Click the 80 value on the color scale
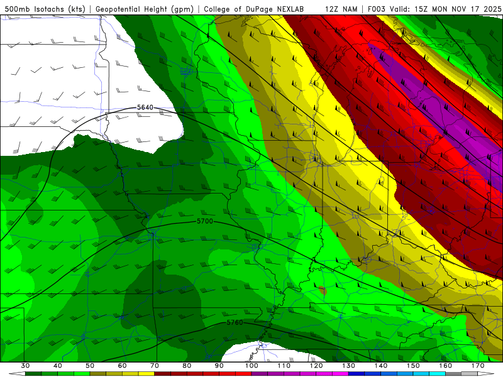 [187, 366]
